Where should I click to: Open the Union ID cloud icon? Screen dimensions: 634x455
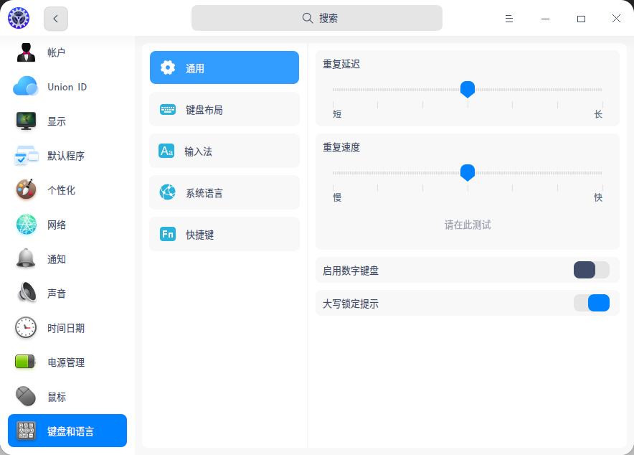click(x=26, y=86)
